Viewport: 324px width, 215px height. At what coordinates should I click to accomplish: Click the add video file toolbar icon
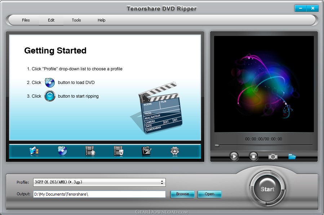click(34, 151)
